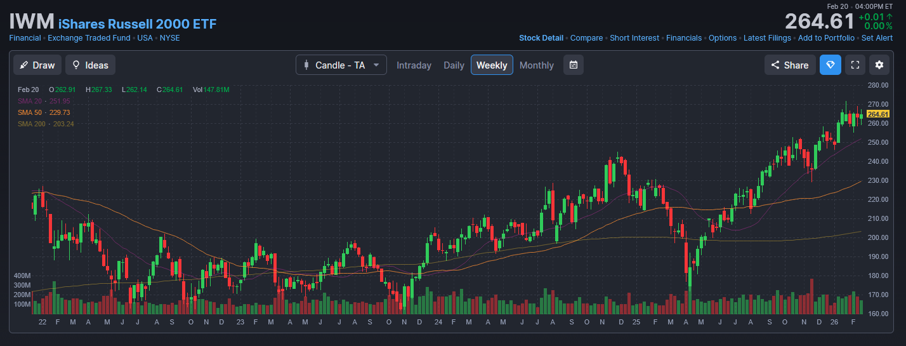Click the SMA 200 indicator label
Viewport: 906px width, 346px height.
click(x=46, y=124)
